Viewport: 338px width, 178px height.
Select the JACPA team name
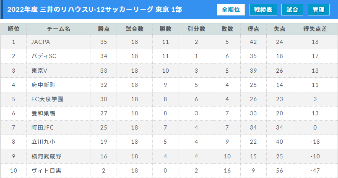tap(41, 42)
